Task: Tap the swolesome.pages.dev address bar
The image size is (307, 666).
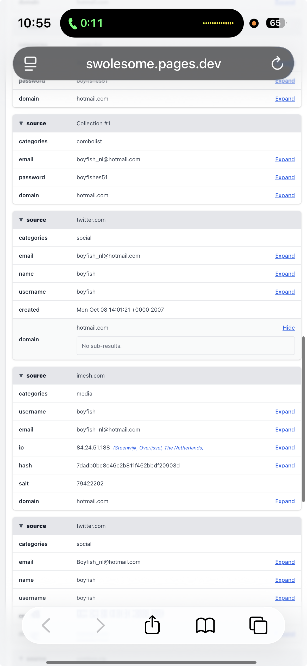Action: tap(153, 64)
